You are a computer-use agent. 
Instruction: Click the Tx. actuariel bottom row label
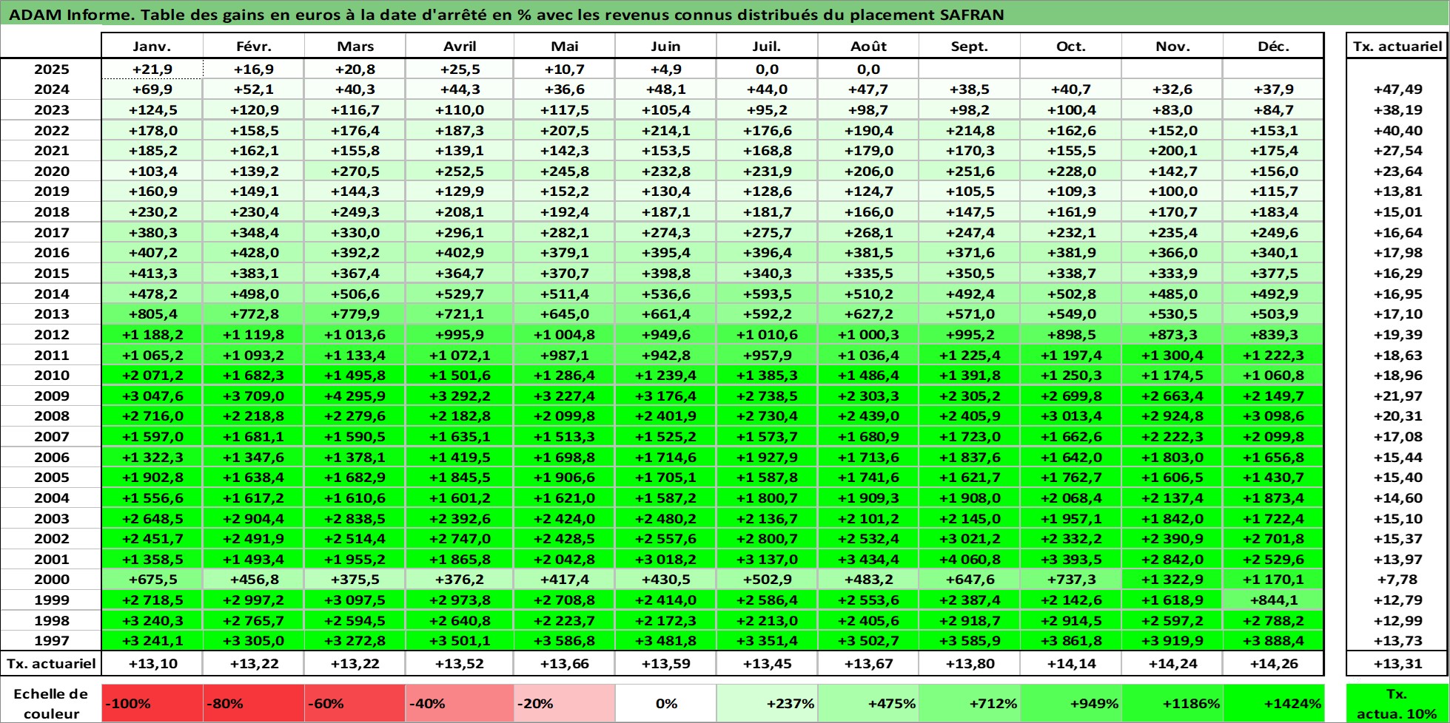[x=51, y=664]
